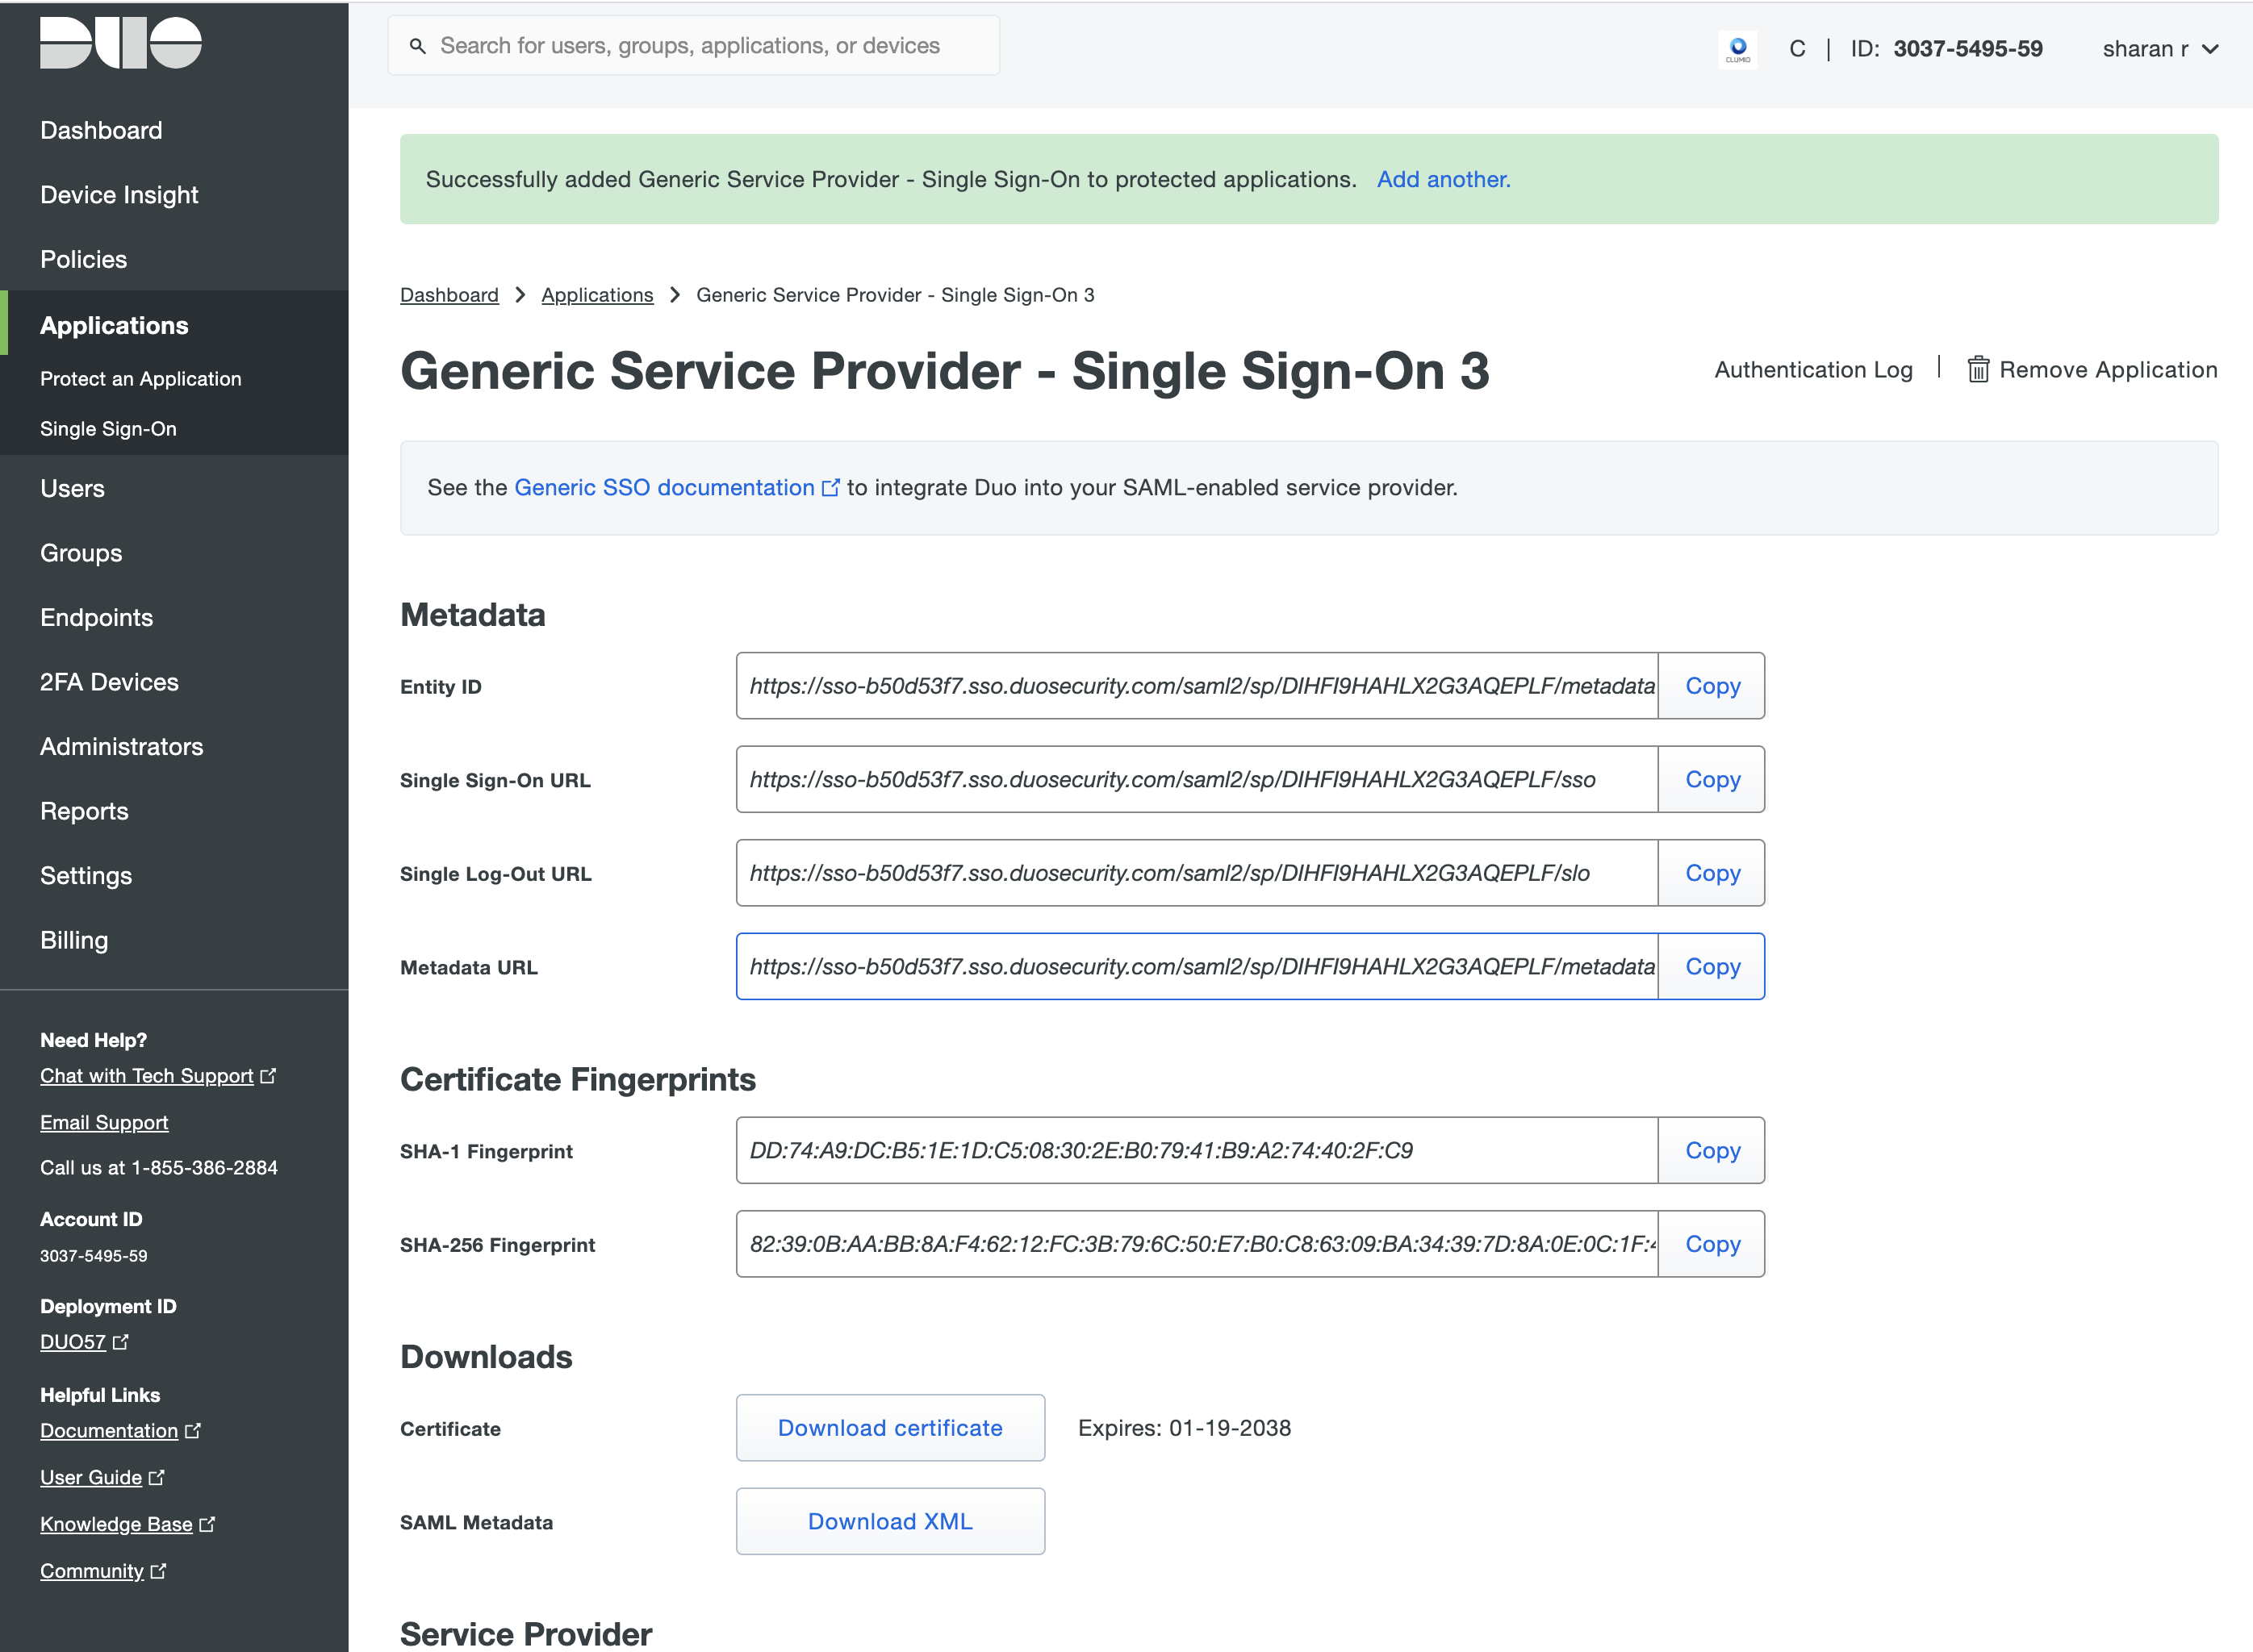
Task: Open the Authentication Log link
Action: [1812, 370]
